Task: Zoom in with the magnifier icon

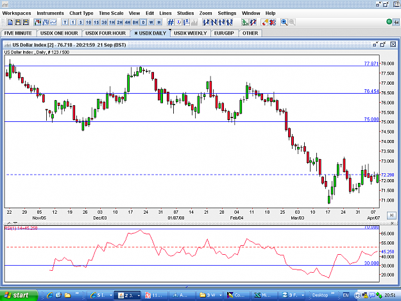Action: click(x=284, y=22)
